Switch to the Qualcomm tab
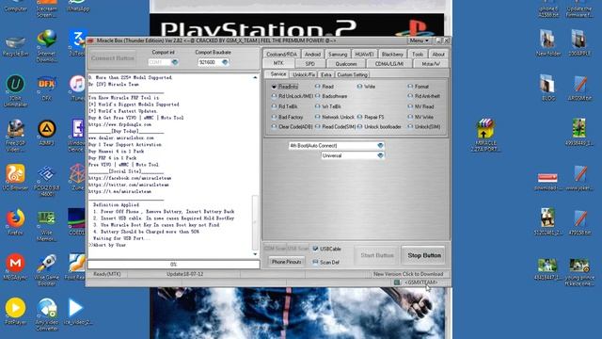602x339 pixels. [346, 64]
